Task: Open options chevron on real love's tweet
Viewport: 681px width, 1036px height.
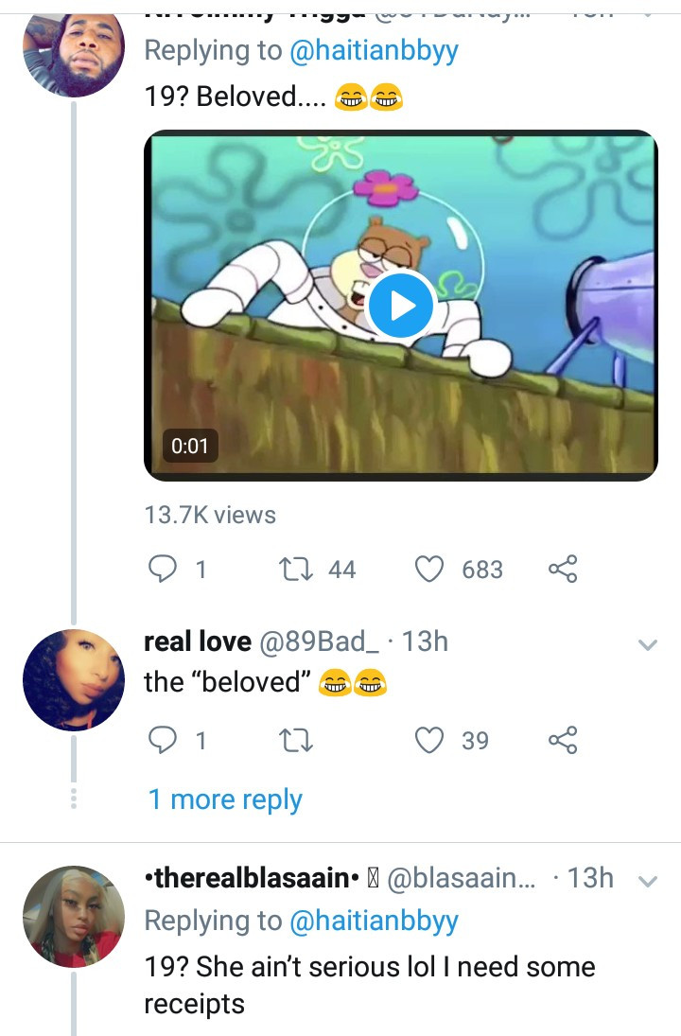Action: point(648,645)
